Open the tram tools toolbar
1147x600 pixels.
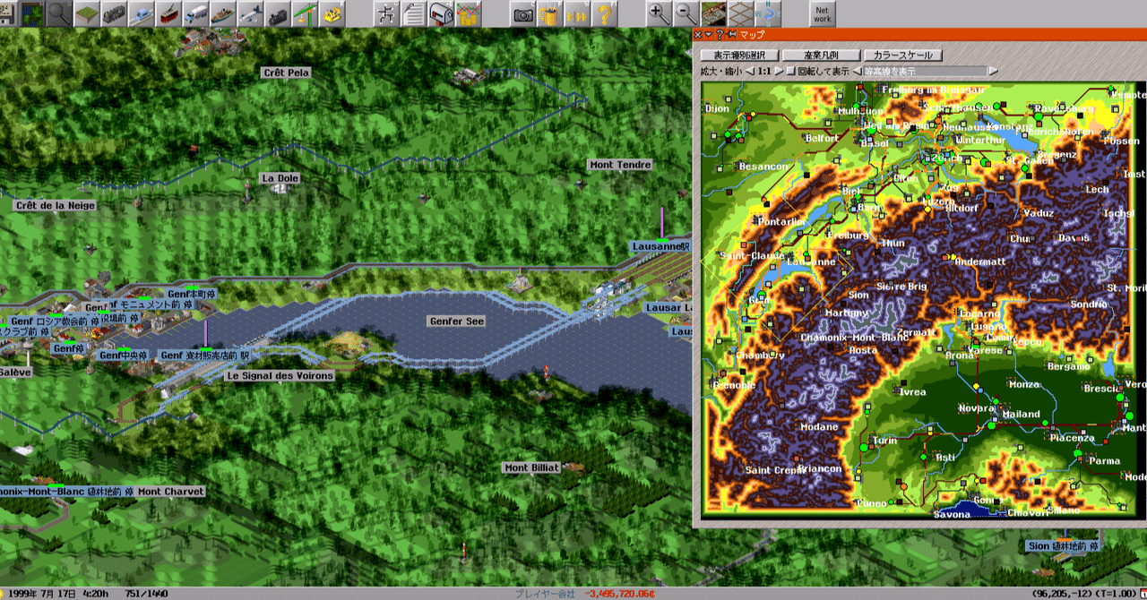169,13
